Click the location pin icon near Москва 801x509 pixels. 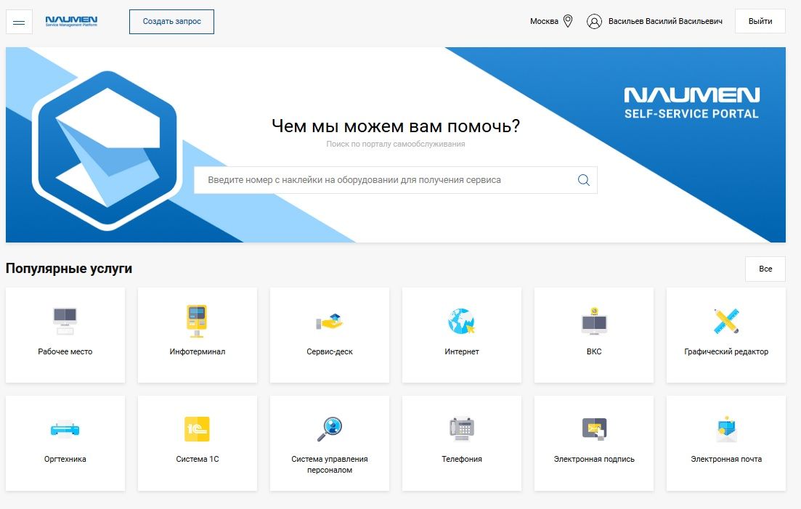point(568,21)
